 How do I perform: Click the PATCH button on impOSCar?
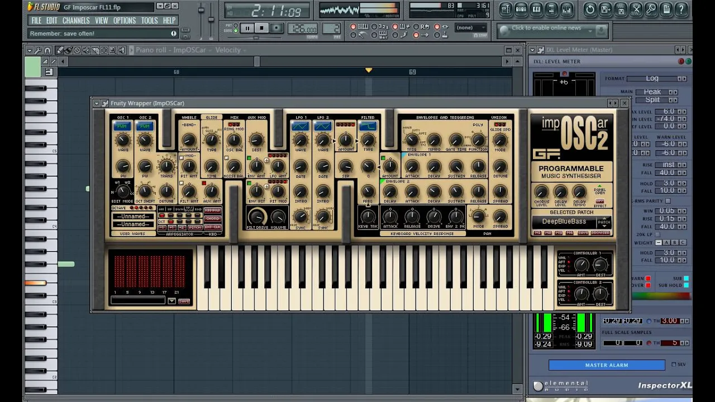(x=604, y=222)
